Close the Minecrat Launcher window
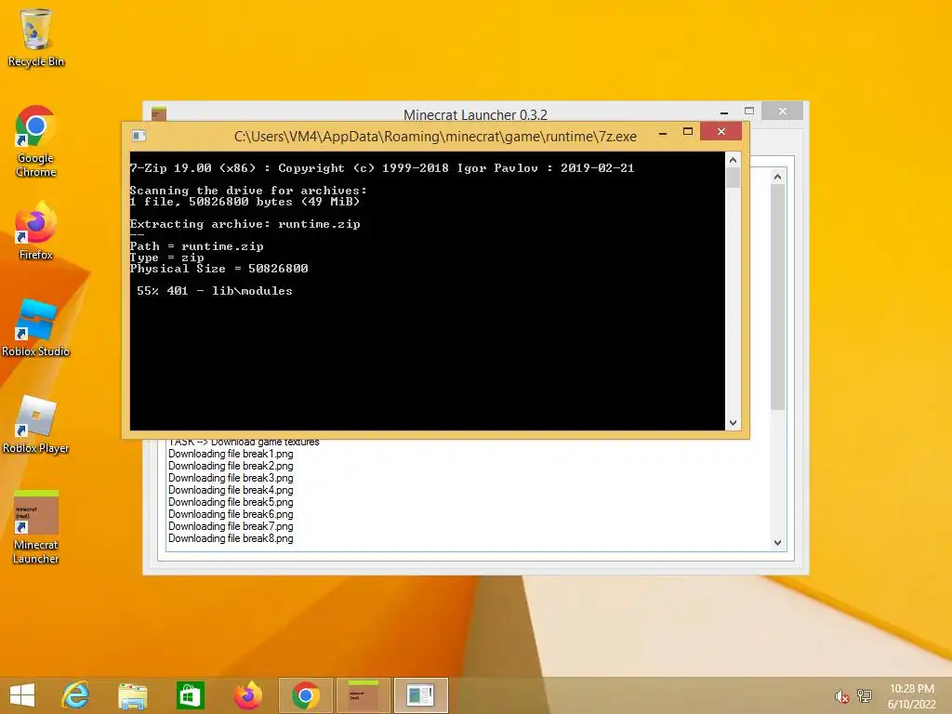This screenshot has height=714, width=952. 782,112
